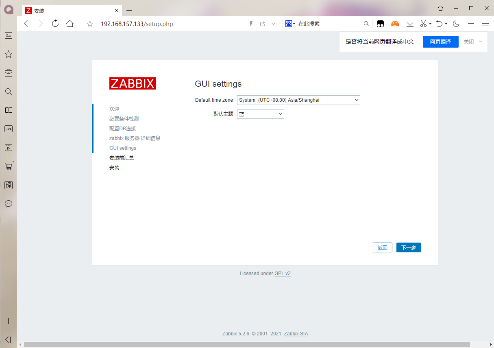The width and height of the screenshot is (494, 348).
Task: Expand the address bar dropdown chevron
Action: [274, 24]
